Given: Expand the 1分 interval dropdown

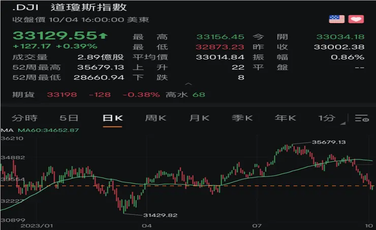Looking at the screenshot, I should coord(343,123).
